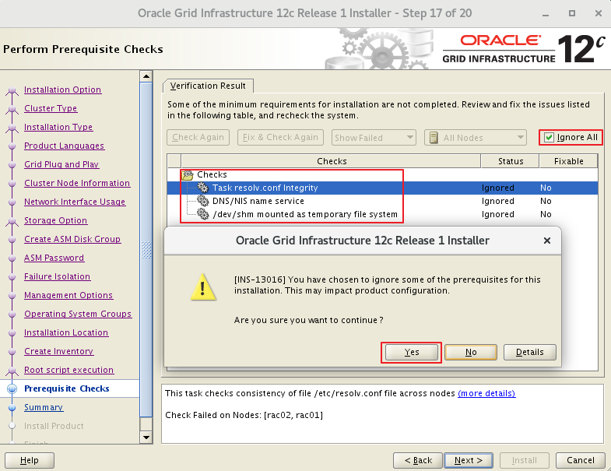Switch to the Verification Result tab

click(x=208, y=86)
